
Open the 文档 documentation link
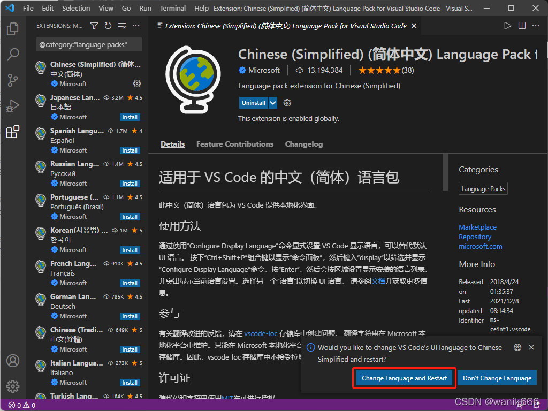[x=378, y=281]
